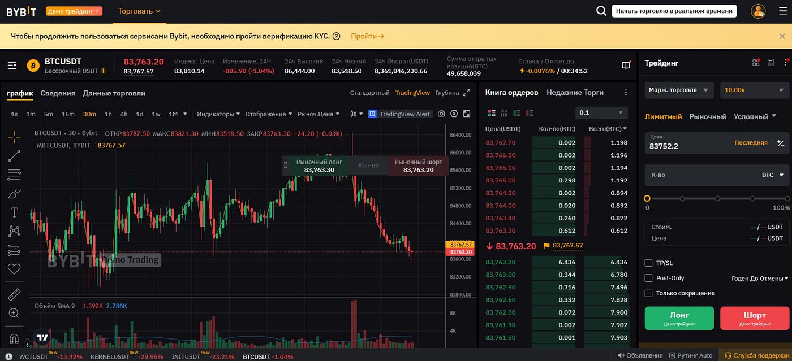Take a chart screenshot with the camera icon
This screenshot has height=361, width=792.
point(440,114)
